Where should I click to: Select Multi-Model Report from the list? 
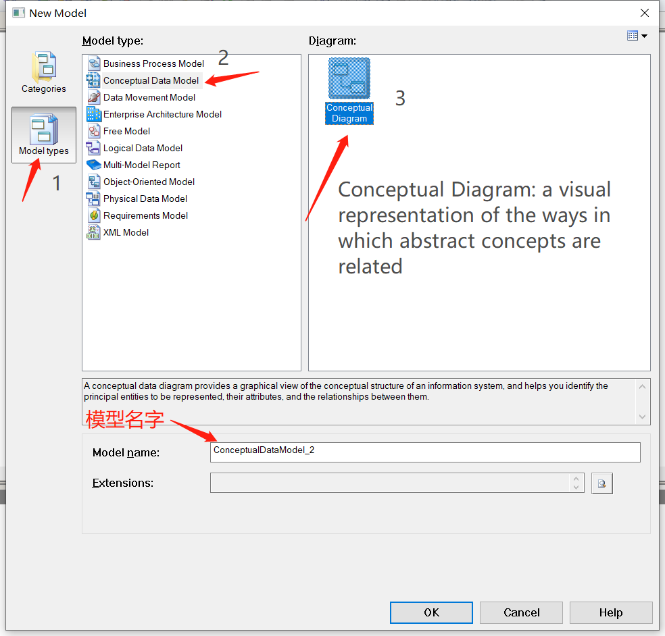(141, 164)
